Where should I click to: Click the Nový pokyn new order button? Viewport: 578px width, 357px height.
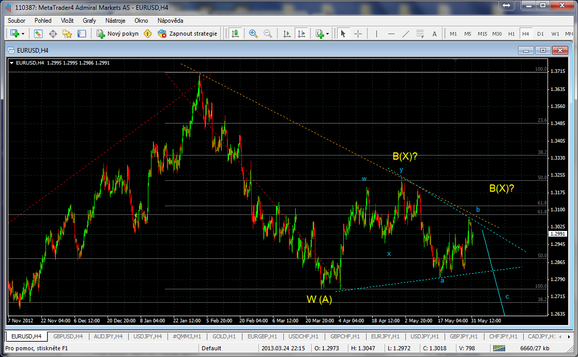coord(117,34)
